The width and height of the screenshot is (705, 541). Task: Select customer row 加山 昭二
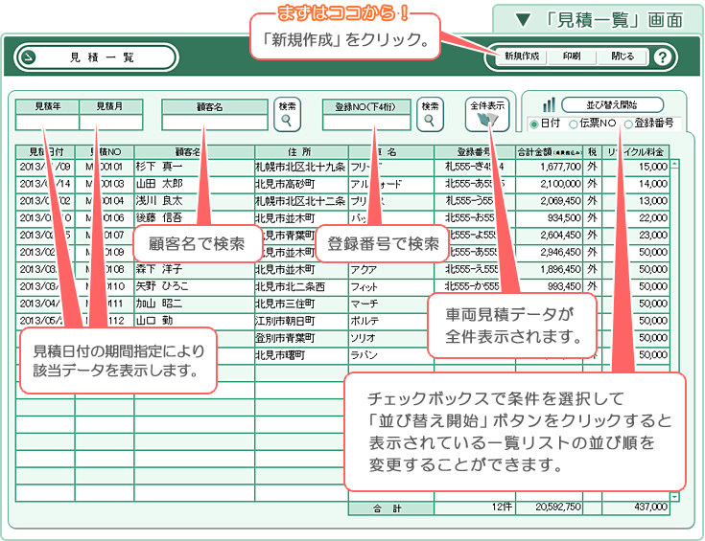[194, 304]
